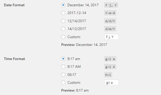
Task: Focus the custom time format text field
Action: point(112,82)
